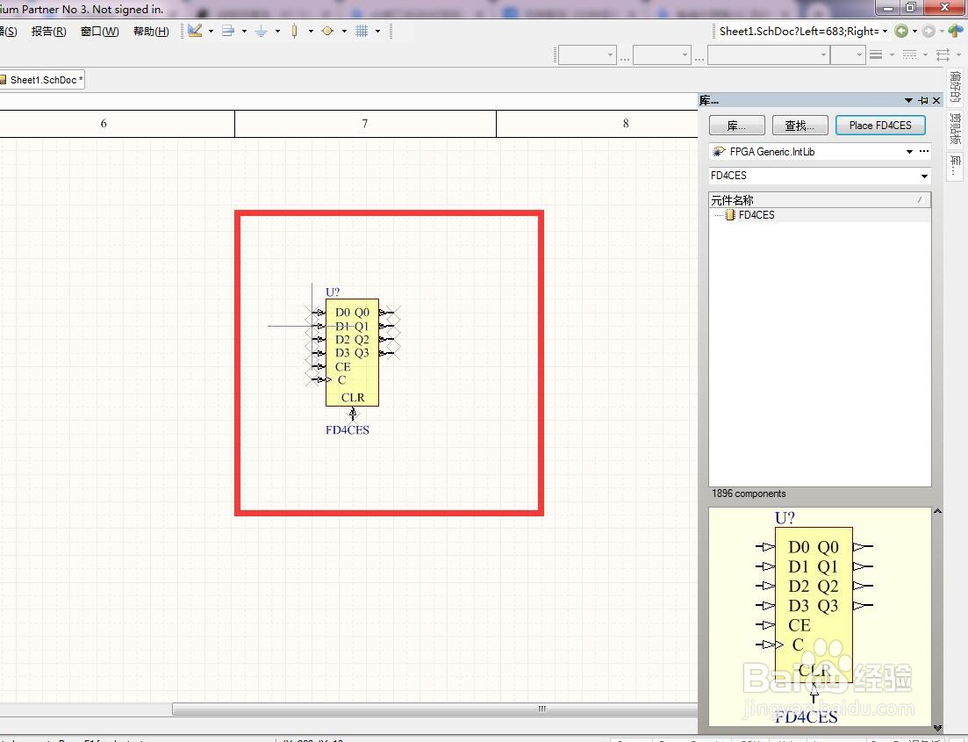Screen dimensions: 968x742
Task: Click the horizontal scrollbar thumb
Action: click(x=435, y=709)
